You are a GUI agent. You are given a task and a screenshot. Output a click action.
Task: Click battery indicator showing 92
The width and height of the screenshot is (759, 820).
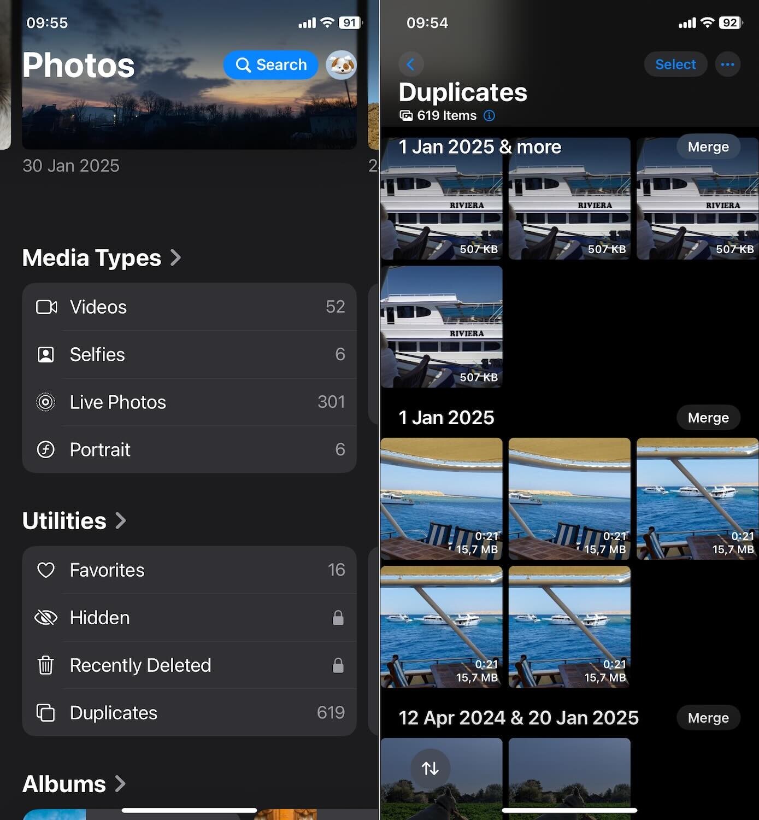731,22
